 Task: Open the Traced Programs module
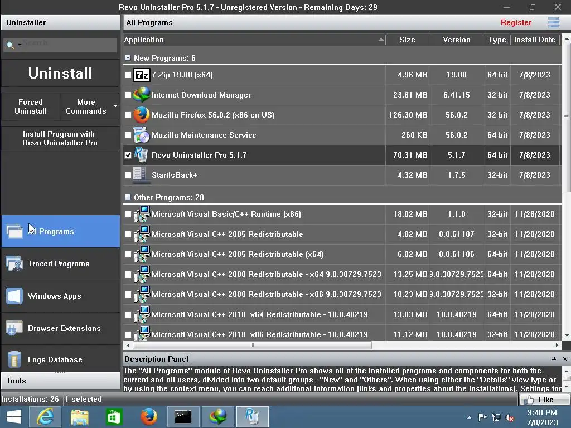click(61, 264)
